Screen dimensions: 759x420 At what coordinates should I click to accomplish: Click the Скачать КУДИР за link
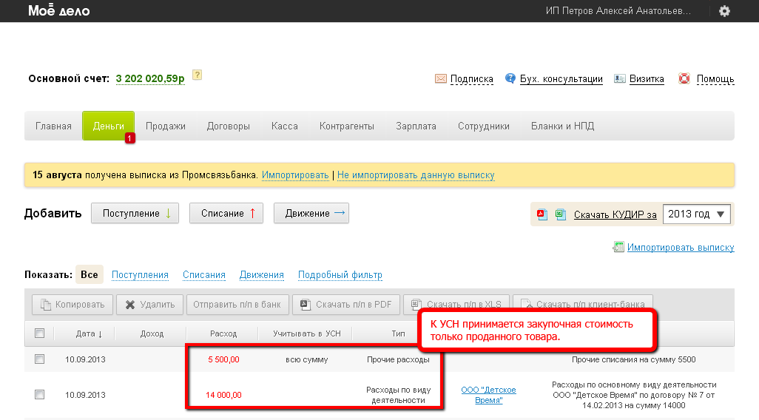(x=615, y=214)
